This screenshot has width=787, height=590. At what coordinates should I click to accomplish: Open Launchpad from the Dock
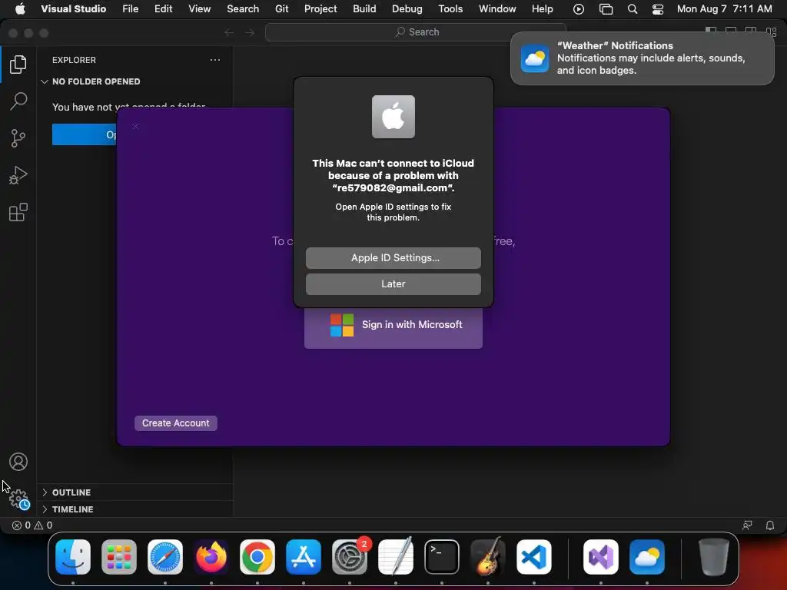(x=119, y=557)
